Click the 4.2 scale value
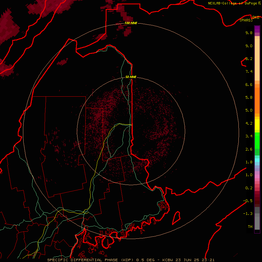Screen dimensions: 262x262 point(249,123)
